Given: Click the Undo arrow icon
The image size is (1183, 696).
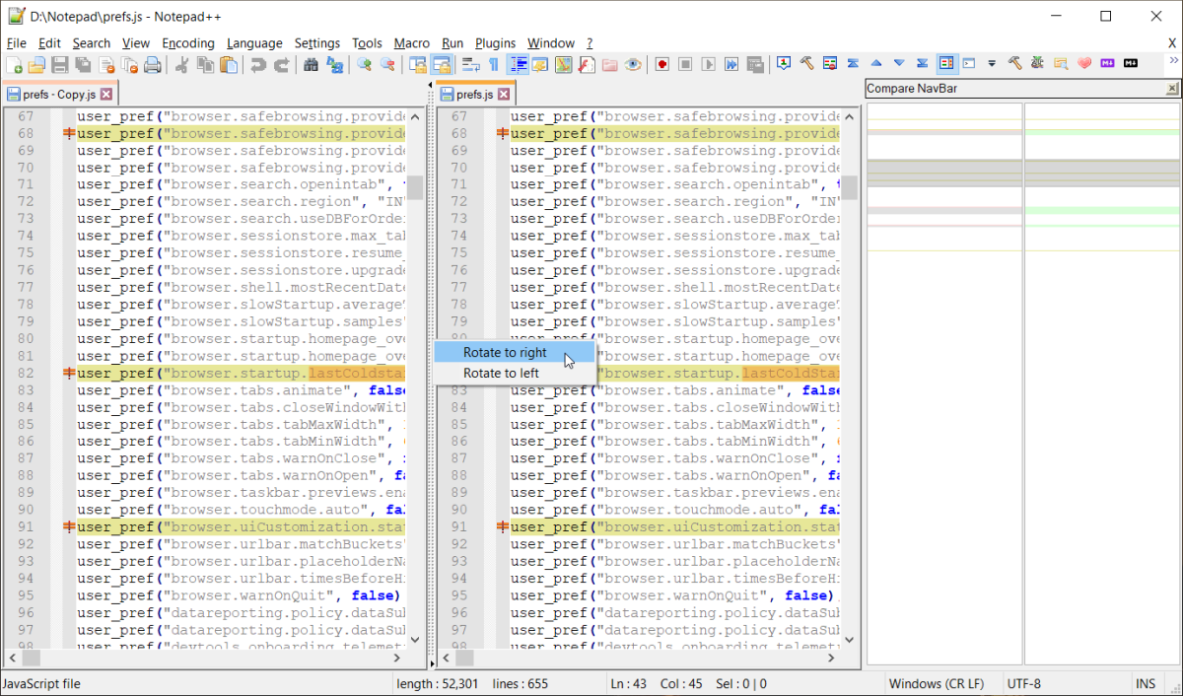Looking at the screenshot, I should (257, 65).
